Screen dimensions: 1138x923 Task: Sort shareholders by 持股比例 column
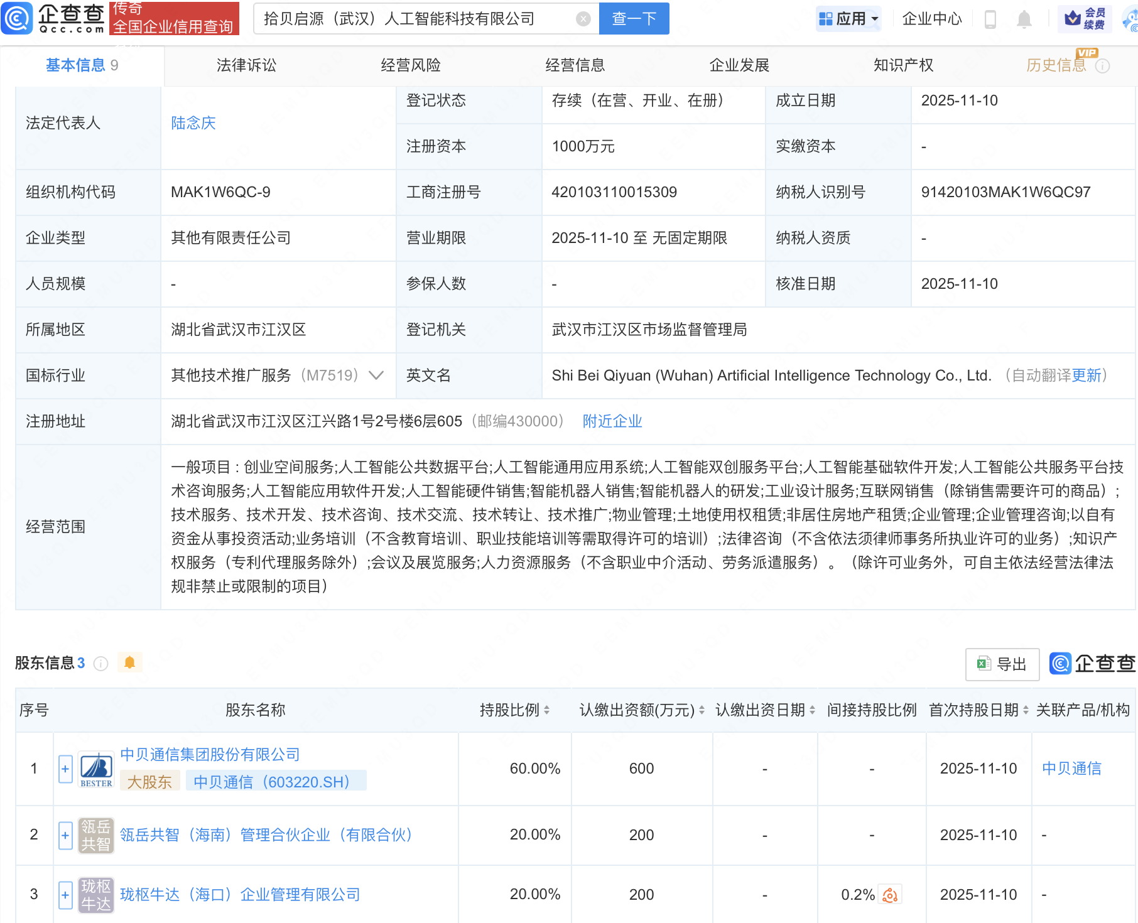515,710
